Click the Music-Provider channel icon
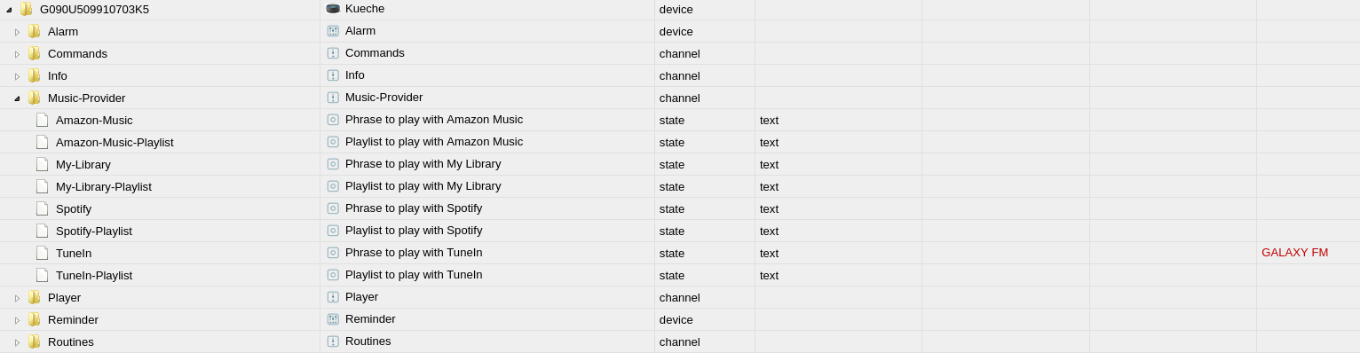Viewport: 1360px width, 353px height. pyautogui.click(x=333, y=98)
